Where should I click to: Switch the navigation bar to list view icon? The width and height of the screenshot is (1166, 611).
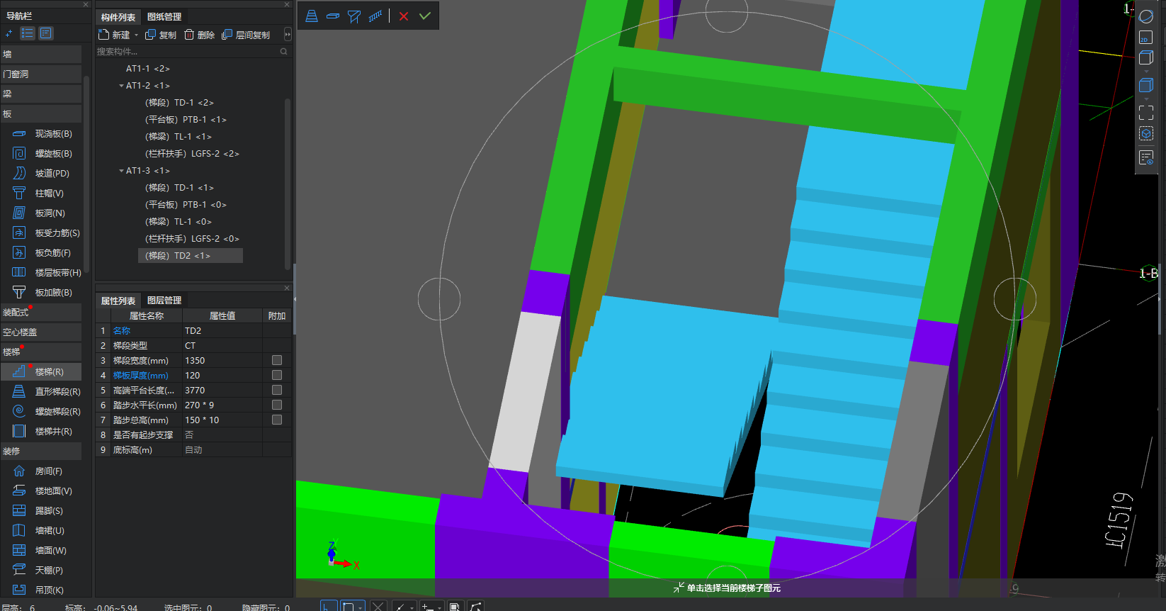point(28,33)
